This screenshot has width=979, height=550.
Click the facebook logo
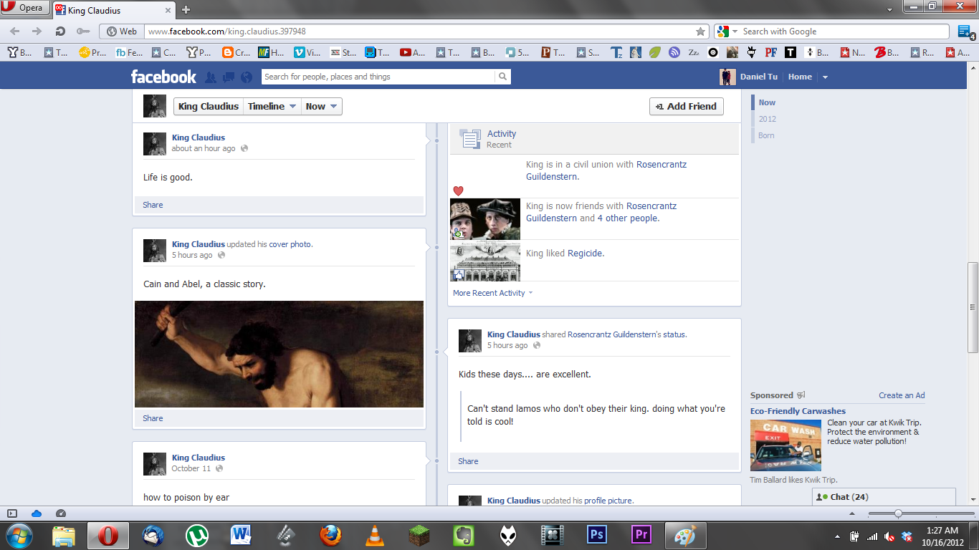click(163, 77)
